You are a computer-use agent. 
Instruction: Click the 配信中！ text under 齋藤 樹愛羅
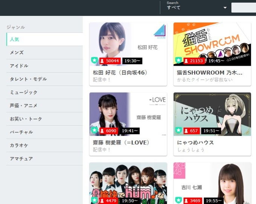click(102, 150)
